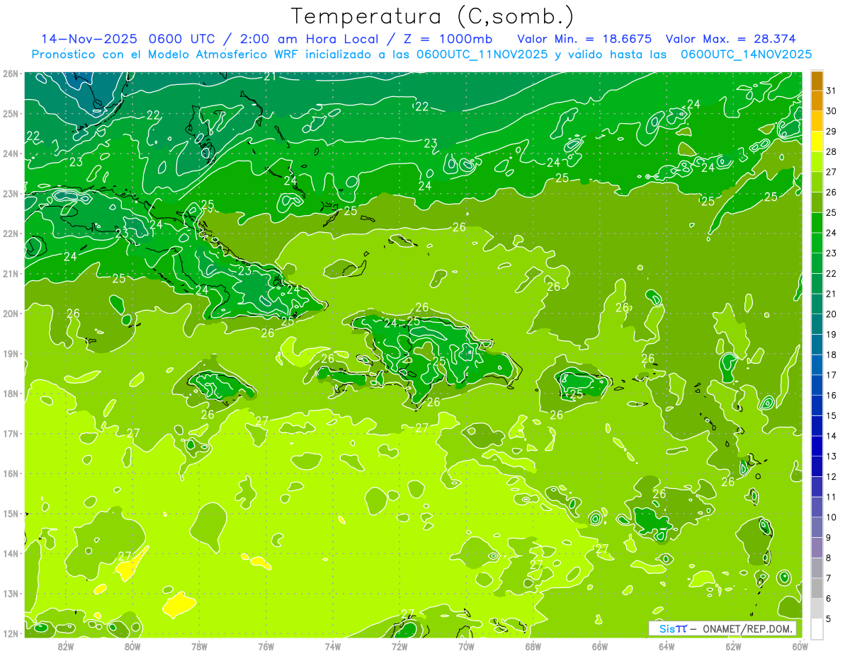Click the '64W' longitude axis label
The image size is (850, 656).
(x=667, y=646)
